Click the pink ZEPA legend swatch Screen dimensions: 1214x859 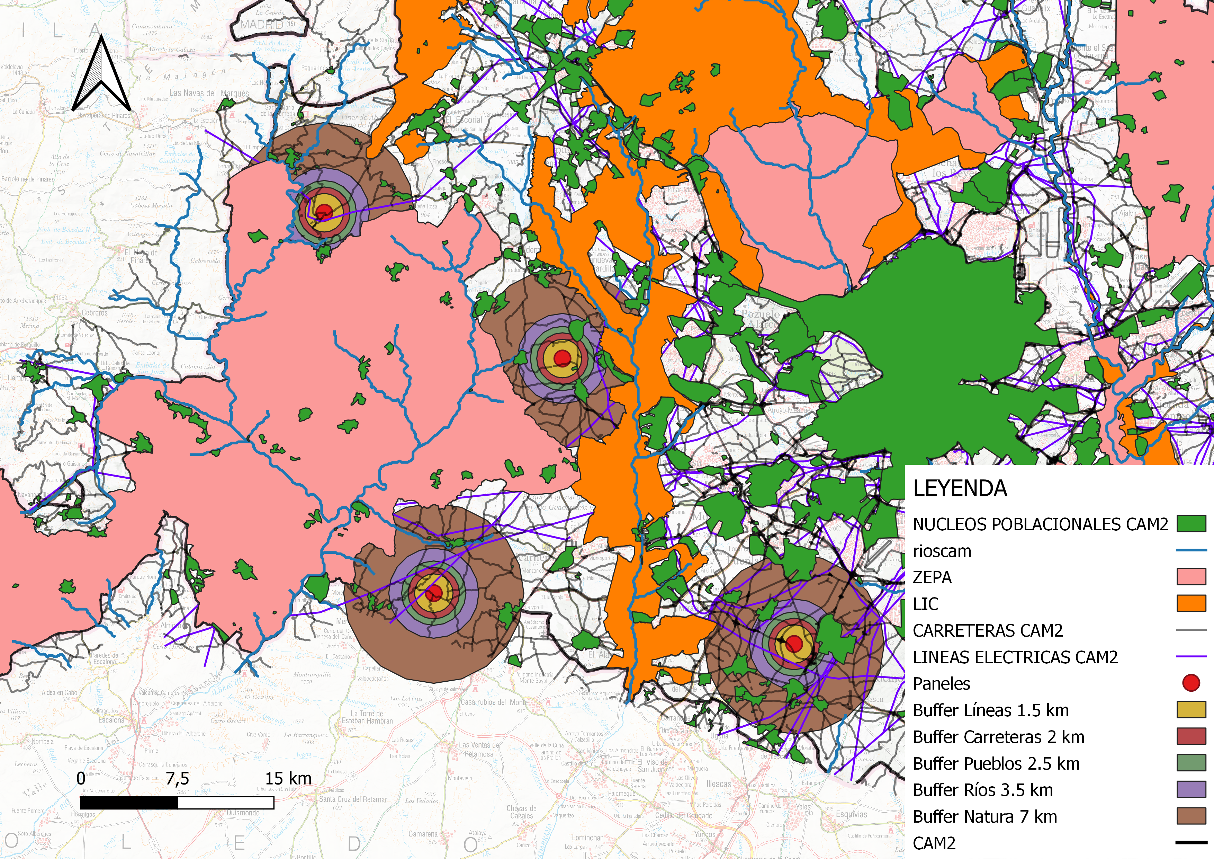tap(1191, 577)
